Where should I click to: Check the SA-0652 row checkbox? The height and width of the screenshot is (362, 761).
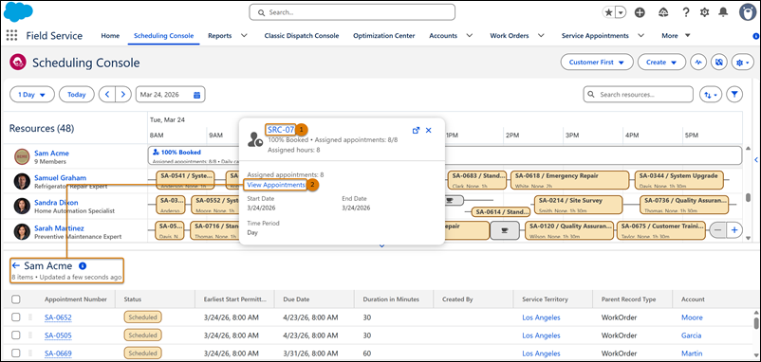(x=16, y=317)
